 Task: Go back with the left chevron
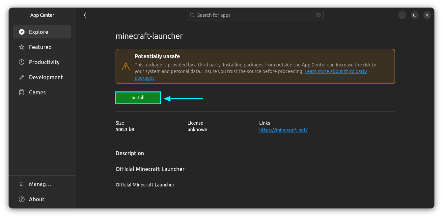point(85,15)
